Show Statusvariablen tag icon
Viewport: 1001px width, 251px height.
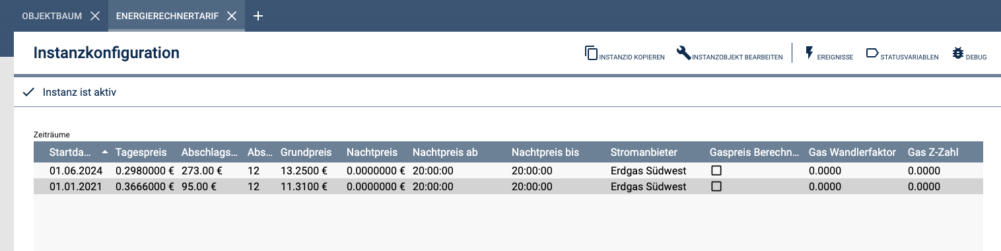pyautogui.click(x=872, y=53)
